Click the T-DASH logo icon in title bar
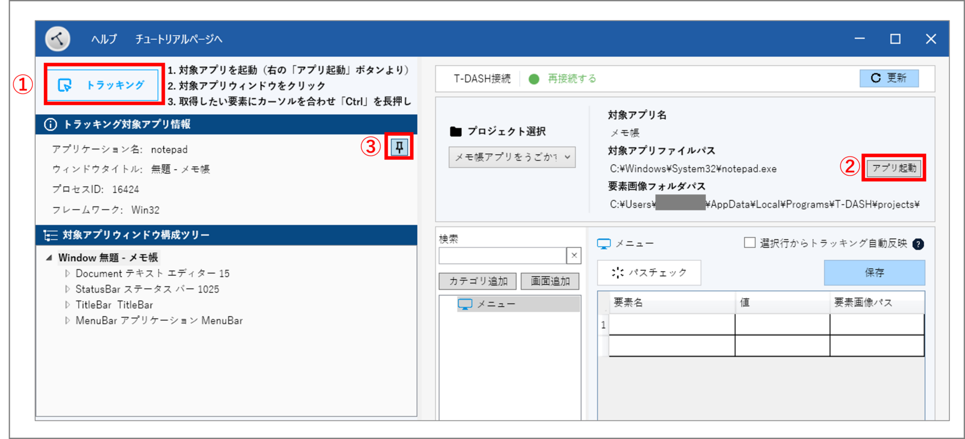The image size is (965, 439). point(58,39)
